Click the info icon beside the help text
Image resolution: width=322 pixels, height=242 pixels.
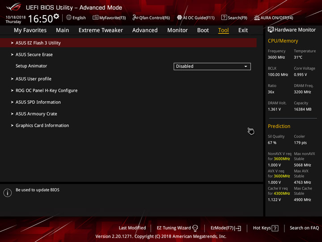tap(8, 193)
